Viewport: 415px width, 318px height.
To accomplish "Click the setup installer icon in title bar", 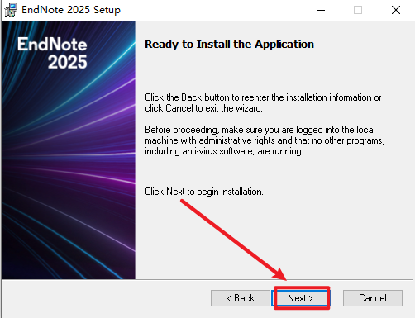I will (x=11, y=10).
